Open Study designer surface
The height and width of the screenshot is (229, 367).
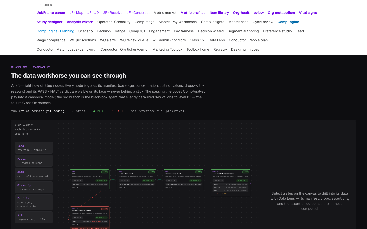50,22
